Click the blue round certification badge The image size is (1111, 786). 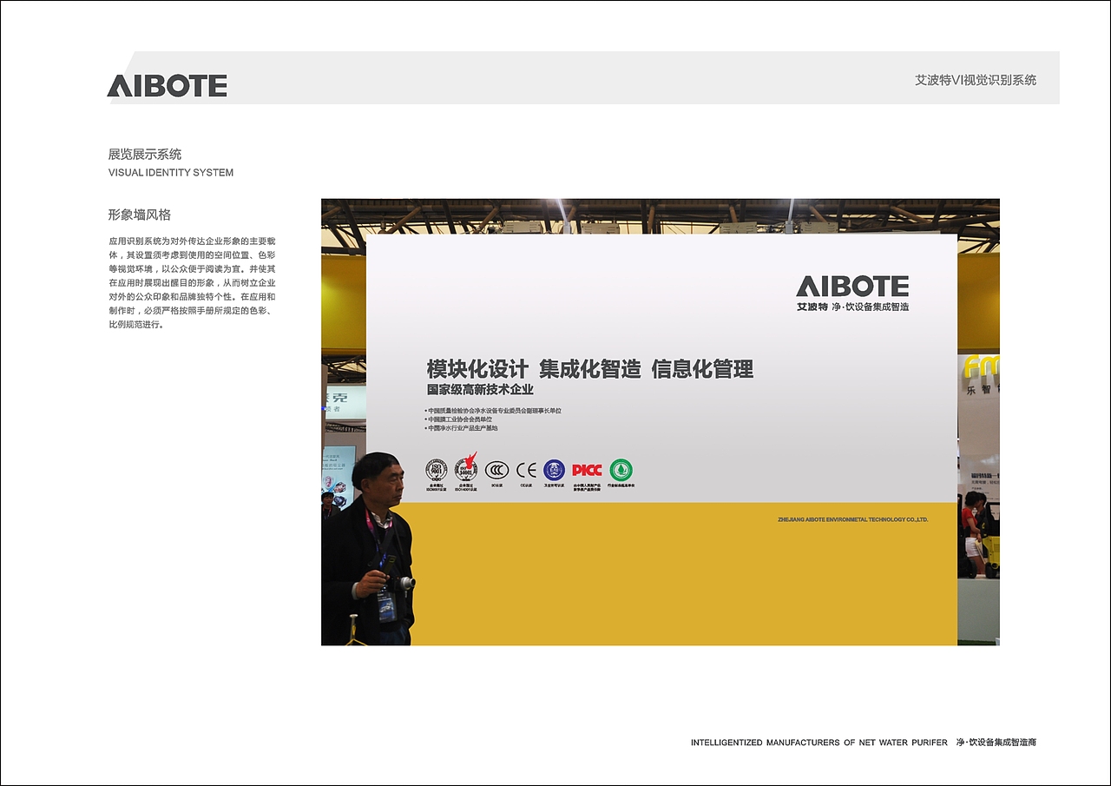554,470
